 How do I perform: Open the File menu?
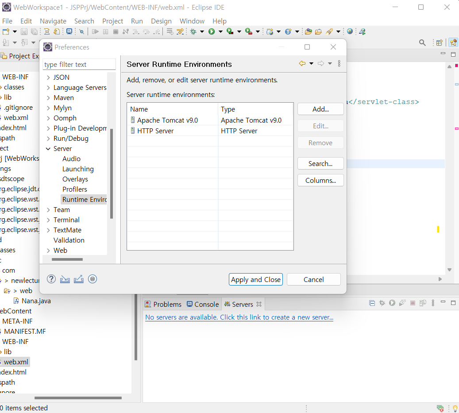coord(8,21)
